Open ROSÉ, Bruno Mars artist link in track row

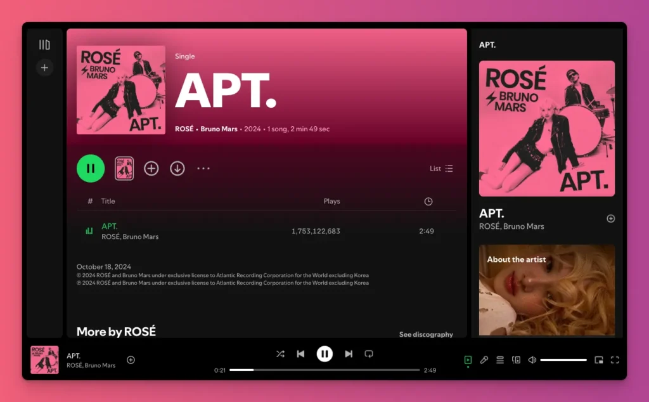(130, 237)
